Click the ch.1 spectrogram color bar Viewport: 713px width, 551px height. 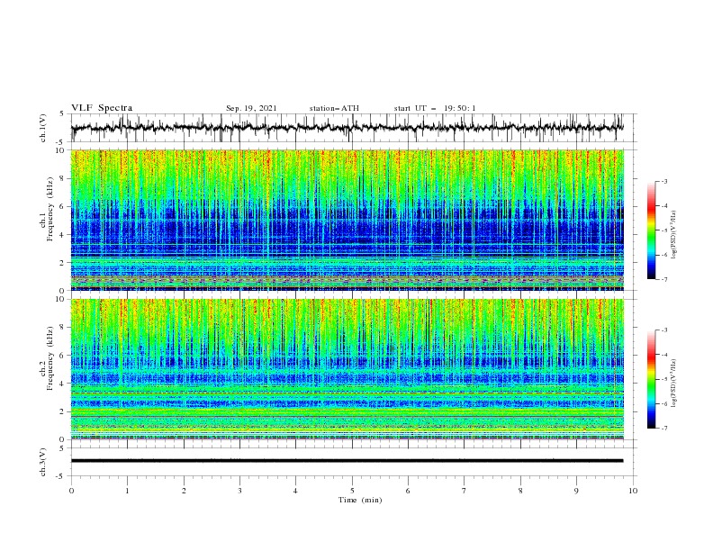(x=651, y=230)
